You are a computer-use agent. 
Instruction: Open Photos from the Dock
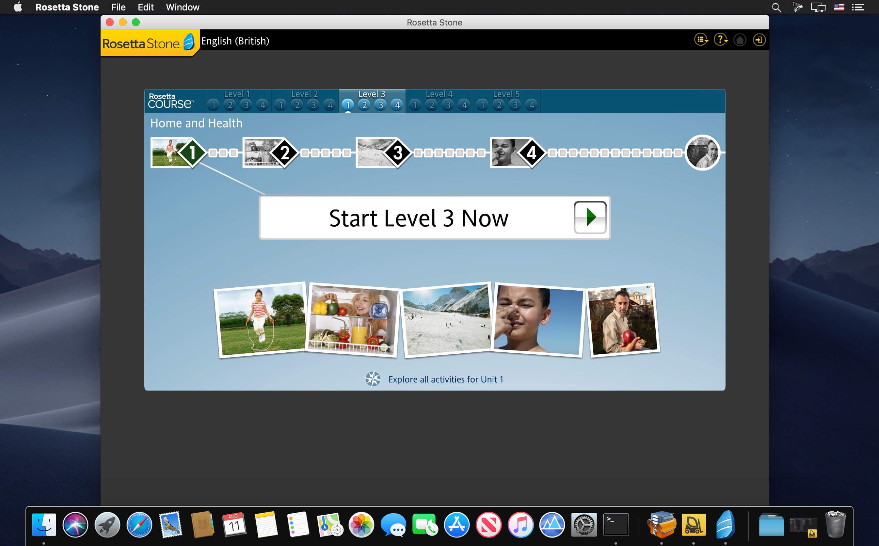pyautogui.click(x=361, y=524)
